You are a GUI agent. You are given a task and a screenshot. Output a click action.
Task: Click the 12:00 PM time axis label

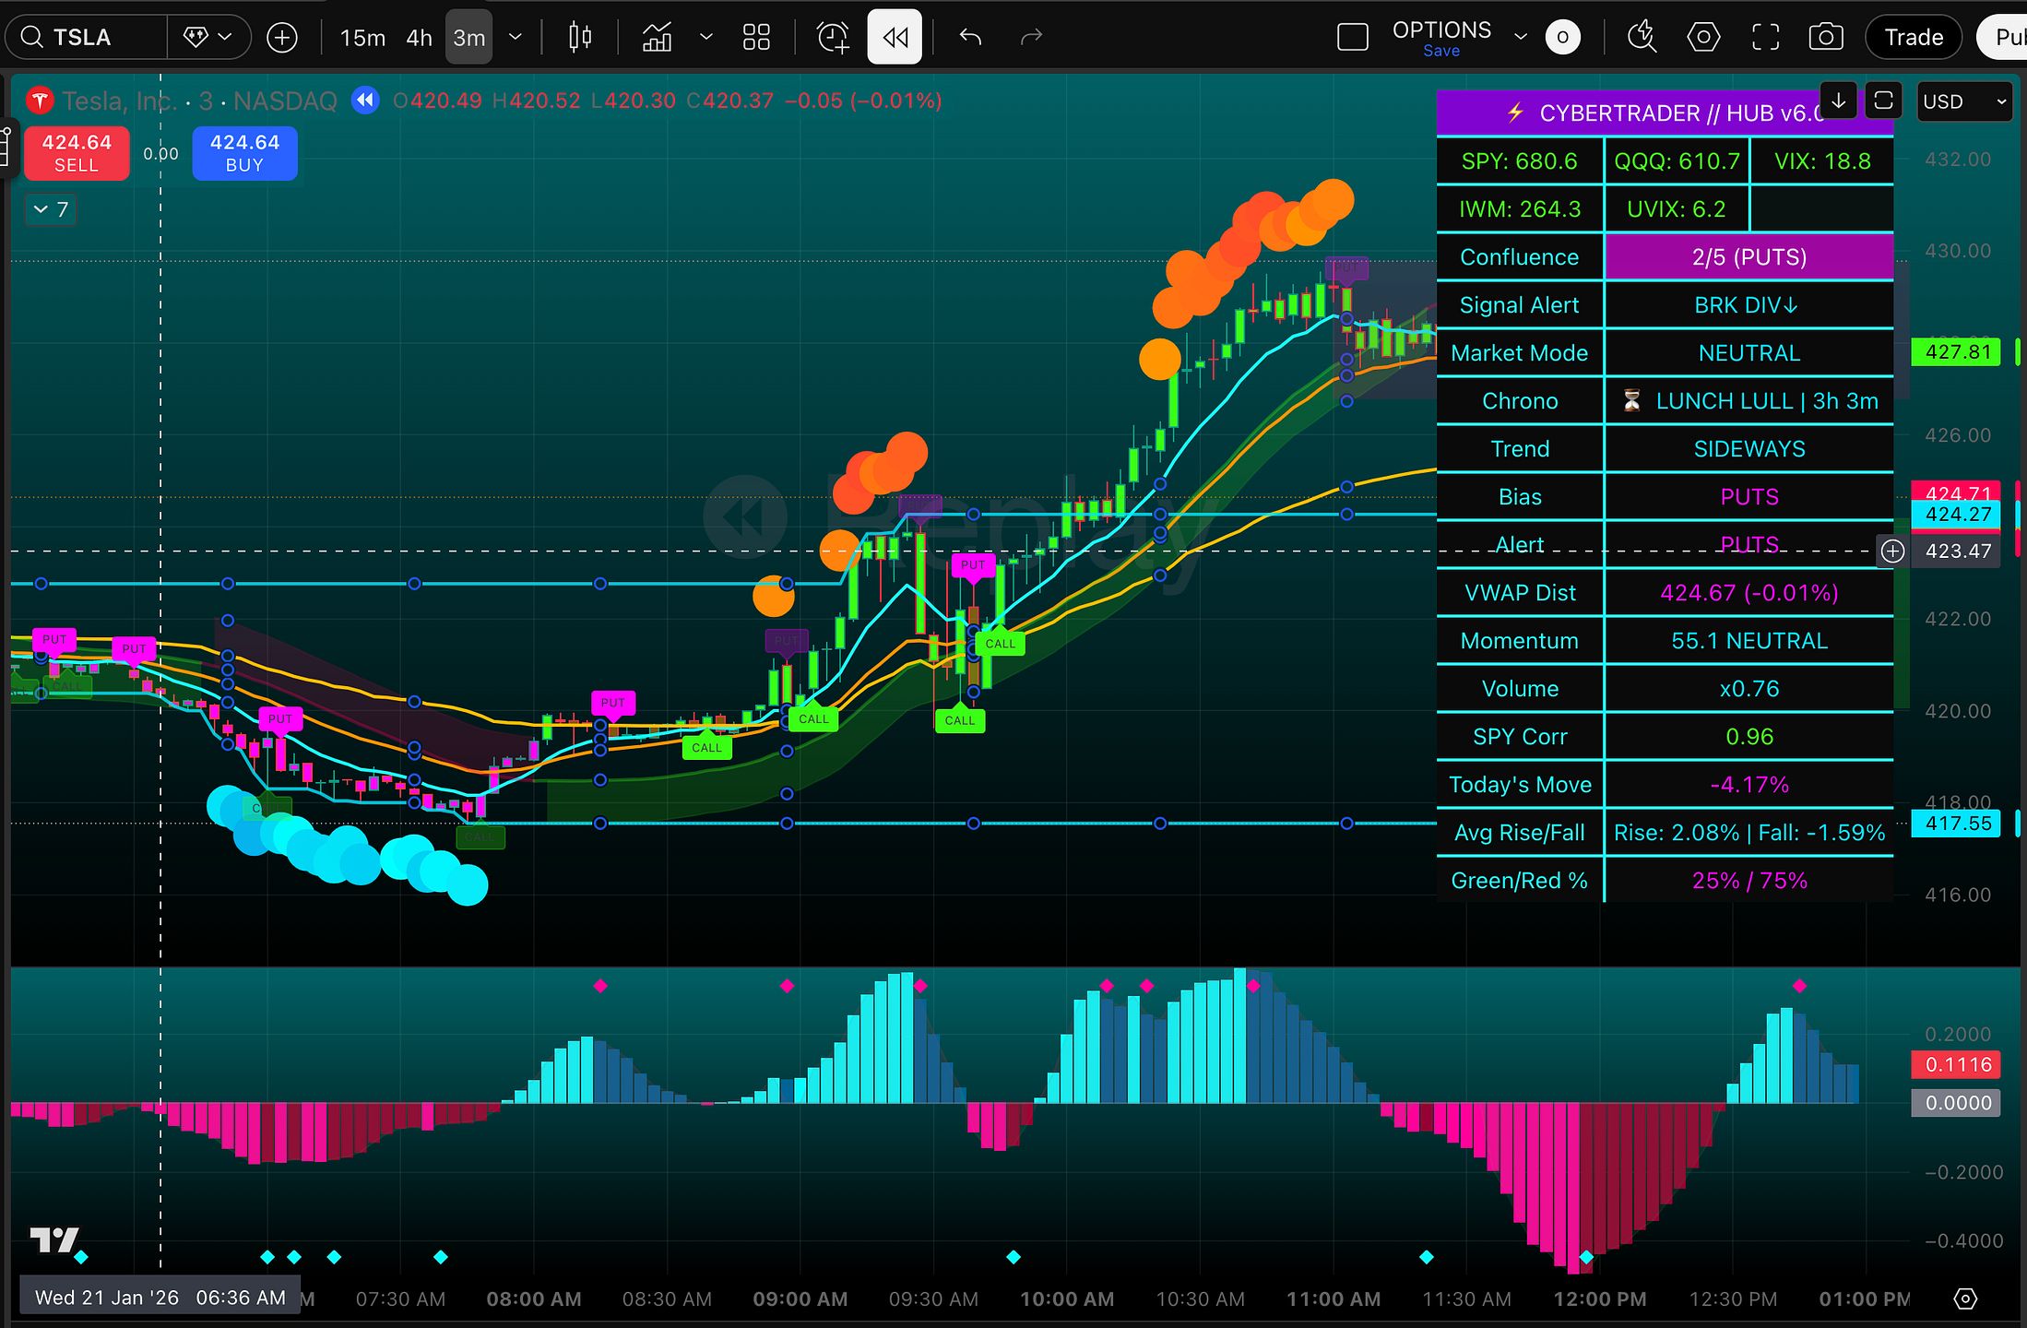coord(1600,1299)
